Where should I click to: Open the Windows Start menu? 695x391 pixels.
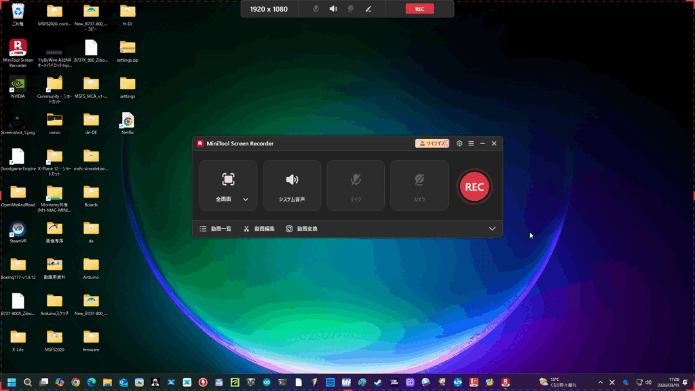click(12, 382)
